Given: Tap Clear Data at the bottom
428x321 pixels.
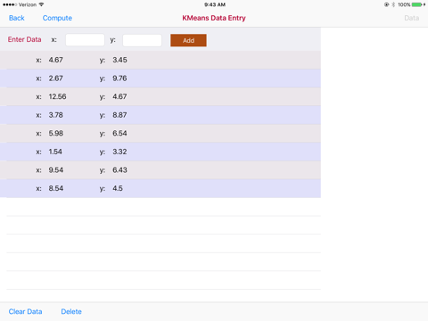Looking at the screenshot, I should pos(25,311).
